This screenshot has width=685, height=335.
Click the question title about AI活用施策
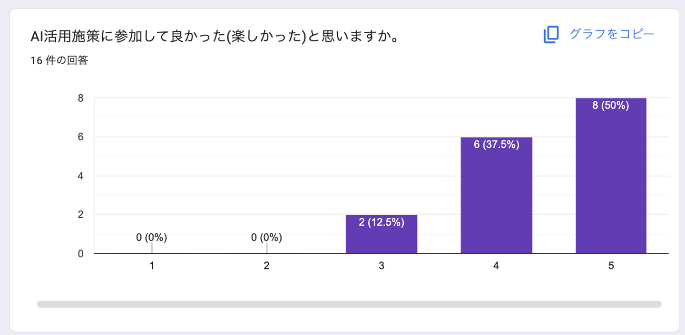[214, 36]
